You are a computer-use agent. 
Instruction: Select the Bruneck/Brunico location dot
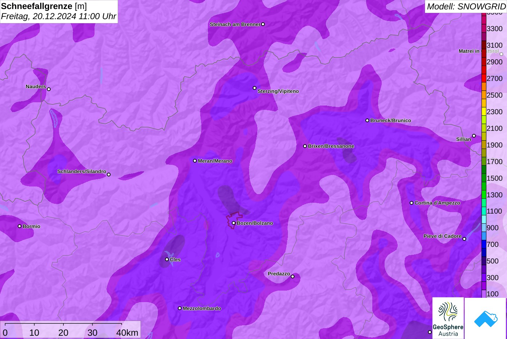367,120
